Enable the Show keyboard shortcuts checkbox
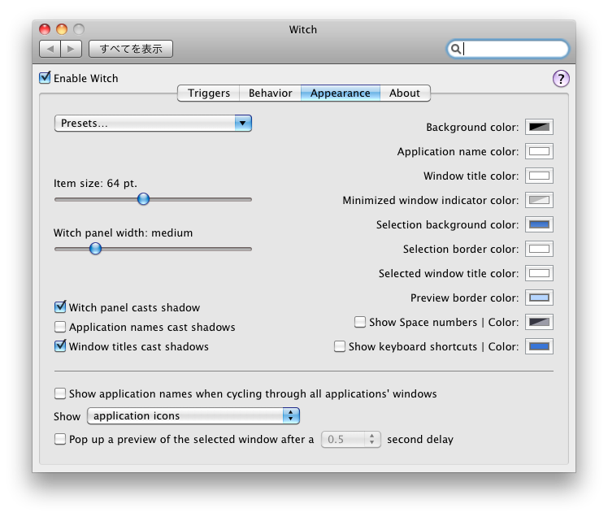This screenshot has width=608, height=517. click(340, 346)
